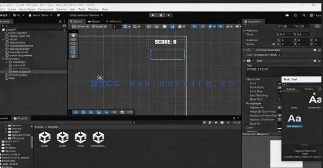Open the cloud services icon
The height and width of the screenshot is (168, 323).
pos(287,15)
